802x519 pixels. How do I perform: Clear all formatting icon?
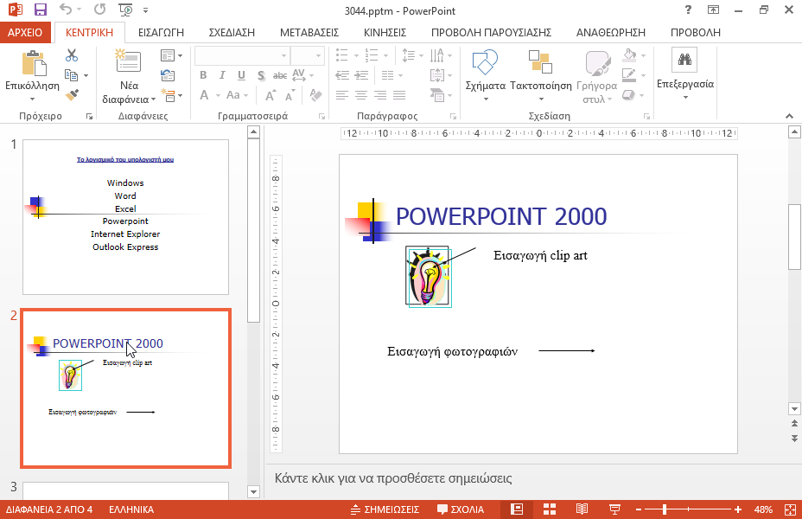click(x=315, y=95)
